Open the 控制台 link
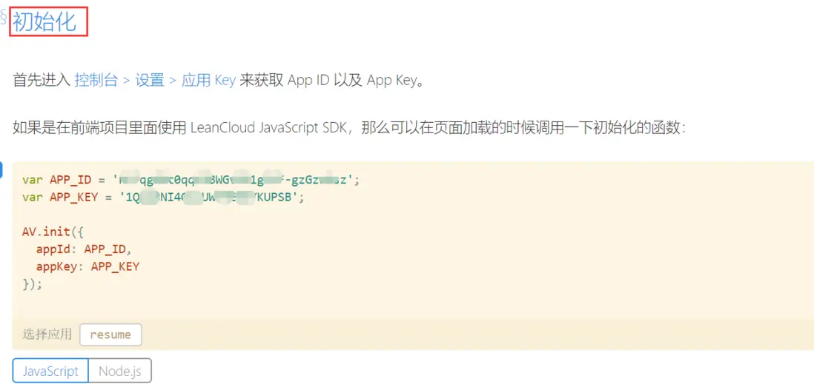Viewport: 814px width, 390px height. (96, 80)
